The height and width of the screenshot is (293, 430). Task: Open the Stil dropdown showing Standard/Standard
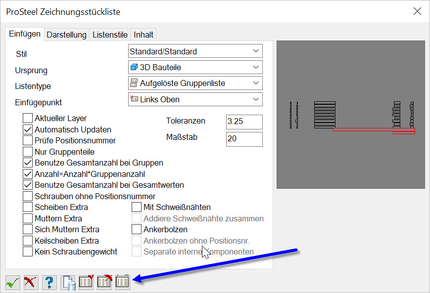pos(195,51)
